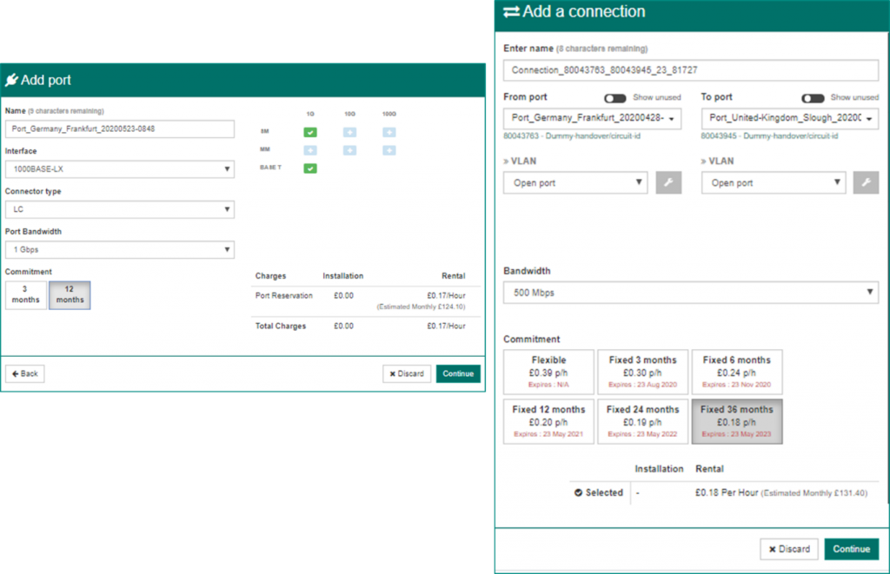Choose the Fixed 12 months commitment option
Viewport: 890px width, 574px height.
548,421
